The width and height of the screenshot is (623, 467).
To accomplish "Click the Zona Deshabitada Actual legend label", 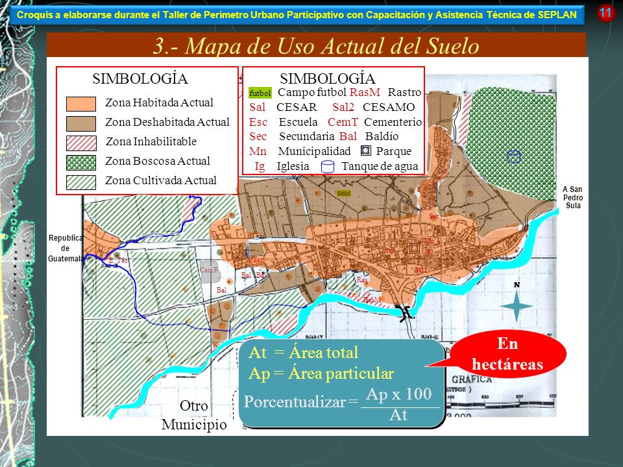I will coord(167,122).
